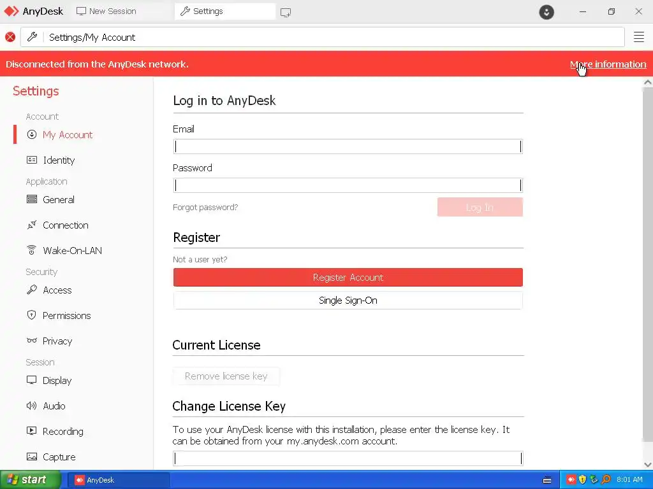Click the Settings/My Account address bar
This screenshot has width=653, height=489.
point(323,37)
